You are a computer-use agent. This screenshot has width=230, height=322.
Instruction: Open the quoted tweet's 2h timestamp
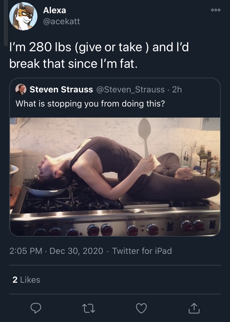[177, 90]
